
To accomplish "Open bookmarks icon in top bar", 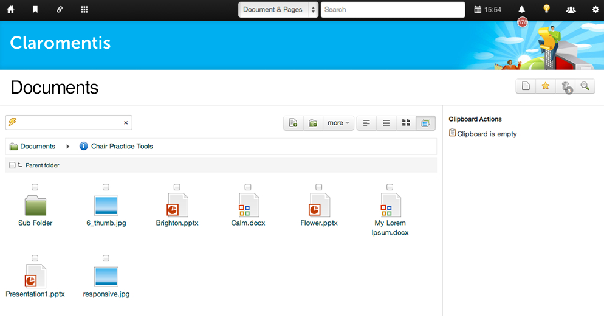I will [x=35, y=9].
